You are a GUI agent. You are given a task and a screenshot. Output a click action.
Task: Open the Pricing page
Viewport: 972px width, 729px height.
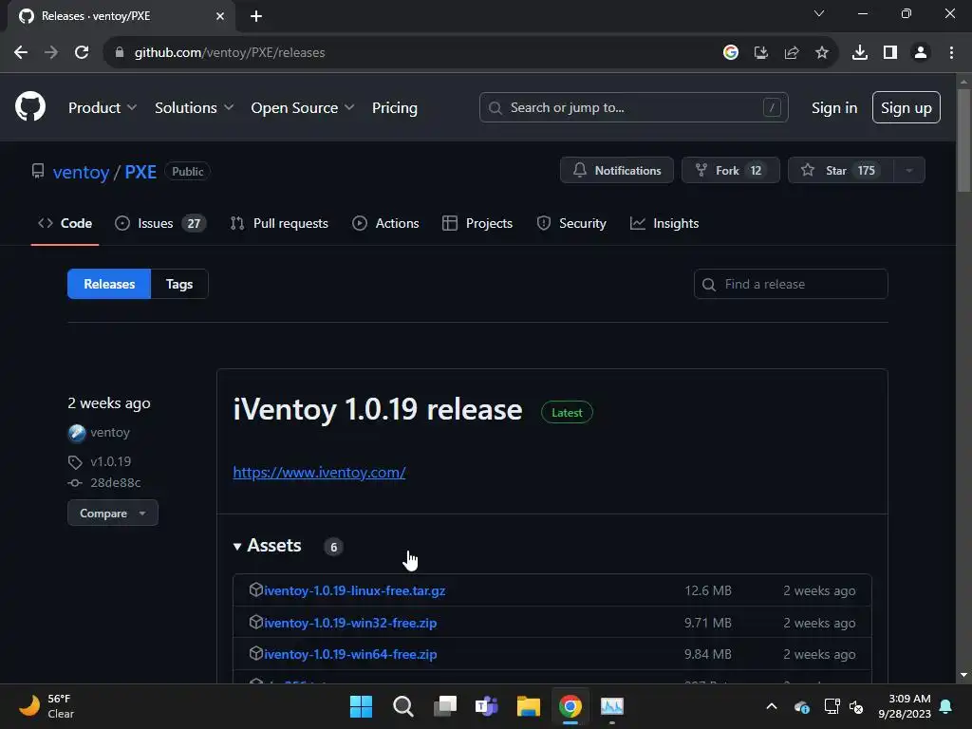pos(395,108)
